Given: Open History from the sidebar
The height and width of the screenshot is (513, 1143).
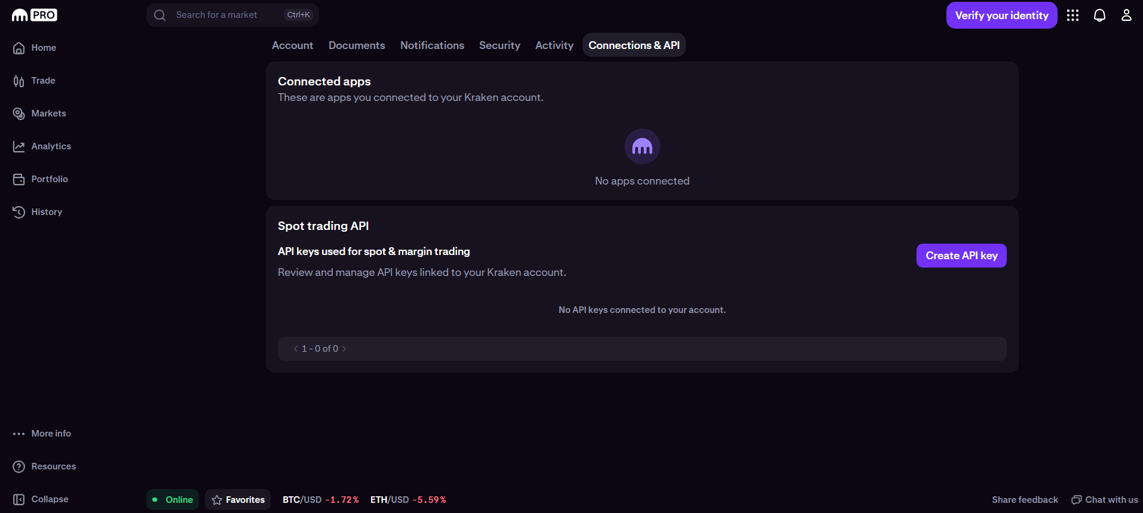Looking at the screenshot, I should click(47, 212).
